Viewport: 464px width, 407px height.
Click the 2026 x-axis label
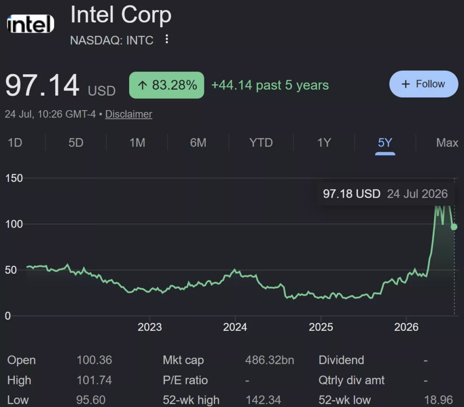click(x=406, y=327)
